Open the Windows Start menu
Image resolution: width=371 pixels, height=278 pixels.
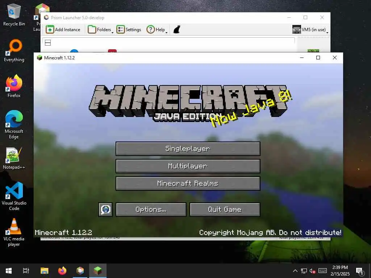click(x=9, y=270)
